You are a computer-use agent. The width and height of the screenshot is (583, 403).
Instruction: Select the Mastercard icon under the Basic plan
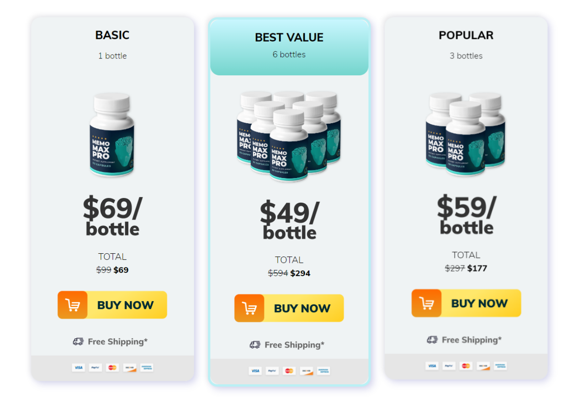[x=112, y=367]
